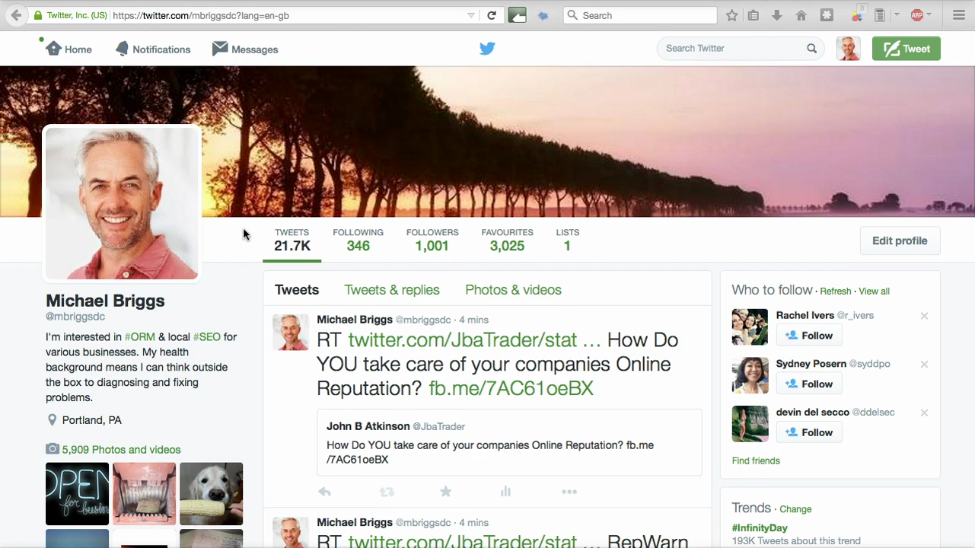
Task: View tweet activity bar-chart icon
Action: (x=505, y=492)
